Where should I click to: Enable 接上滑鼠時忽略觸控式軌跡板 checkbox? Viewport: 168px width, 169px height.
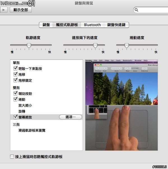(x=12, y=157)
